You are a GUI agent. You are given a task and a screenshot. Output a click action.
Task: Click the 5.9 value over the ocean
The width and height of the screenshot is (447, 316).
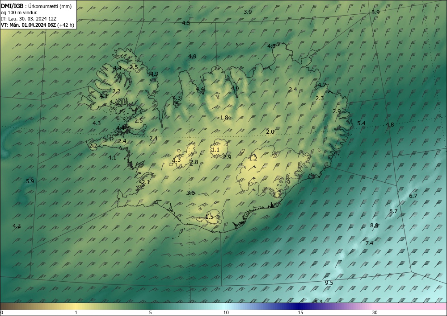(30, 181)
